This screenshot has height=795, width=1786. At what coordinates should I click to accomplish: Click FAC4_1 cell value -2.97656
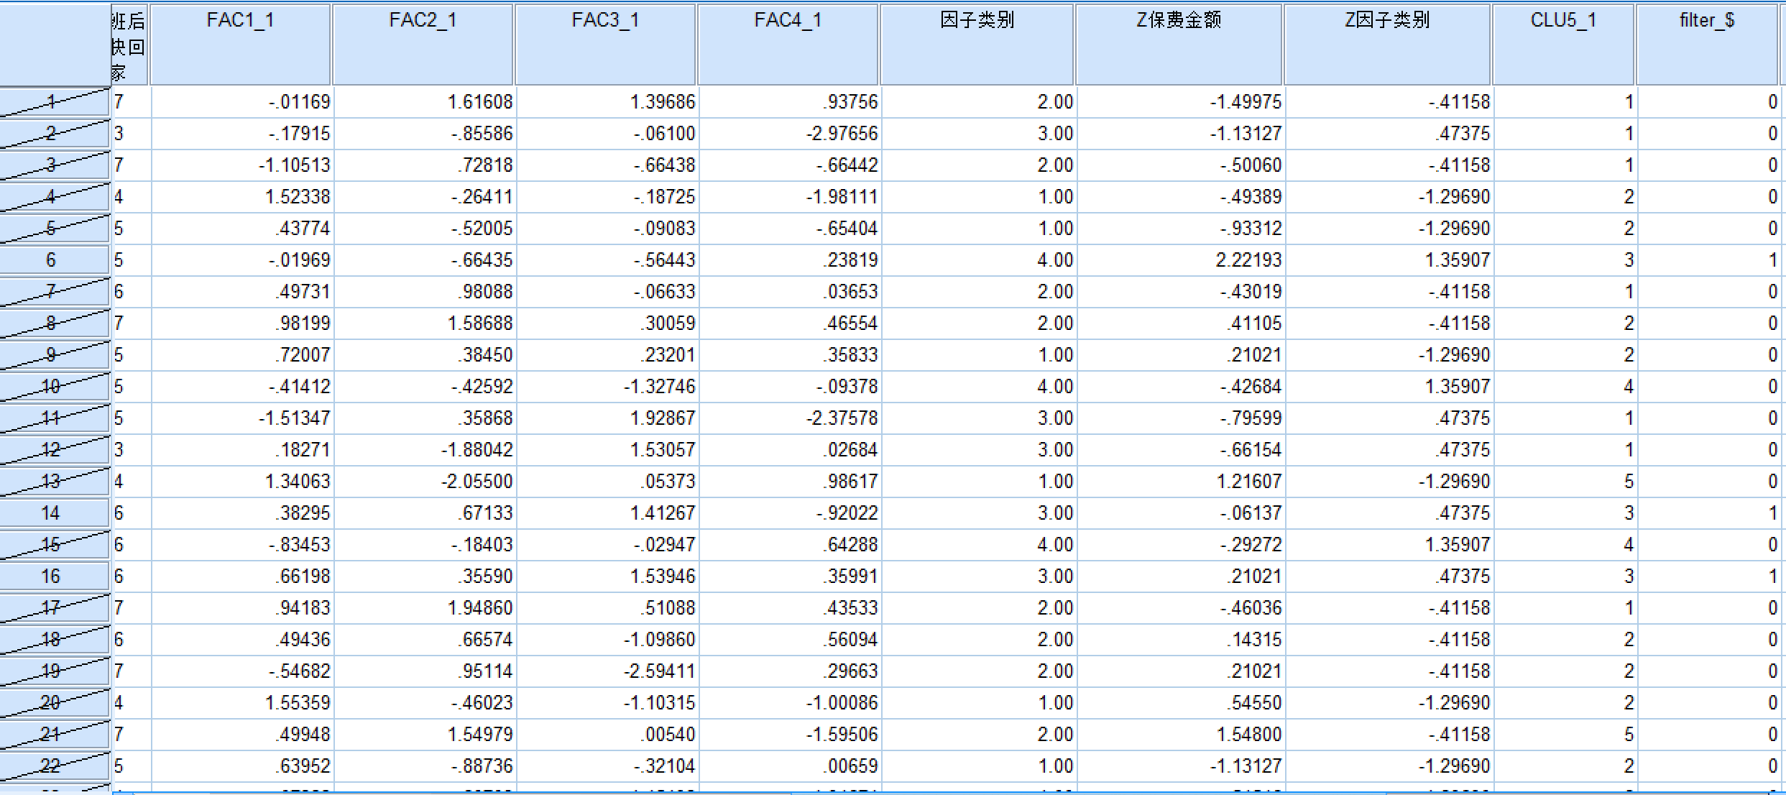[x=788, y=134]
